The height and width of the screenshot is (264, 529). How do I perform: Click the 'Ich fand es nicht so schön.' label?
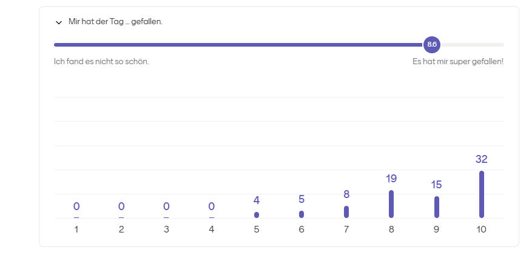click(x=101, y=62)
